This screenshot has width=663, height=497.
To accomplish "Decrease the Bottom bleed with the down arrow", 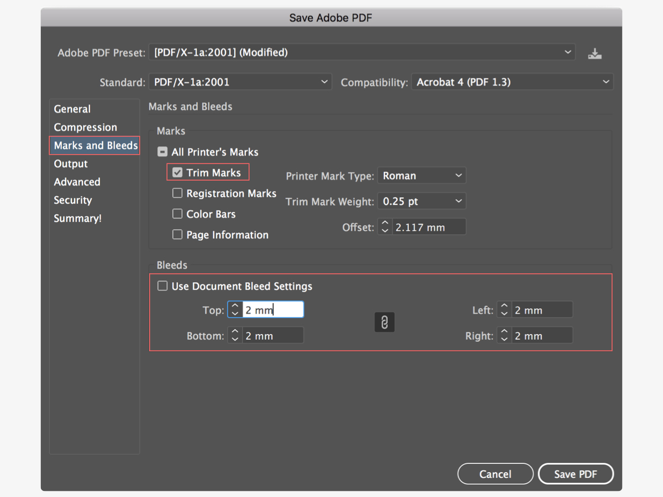I will [234, 338].
